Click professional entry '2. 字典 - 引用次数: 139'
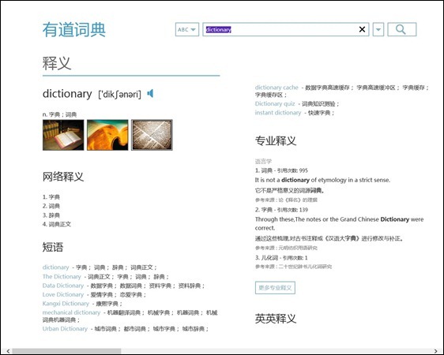This screenshot has height=355, width=444. (x=281, y=210)
